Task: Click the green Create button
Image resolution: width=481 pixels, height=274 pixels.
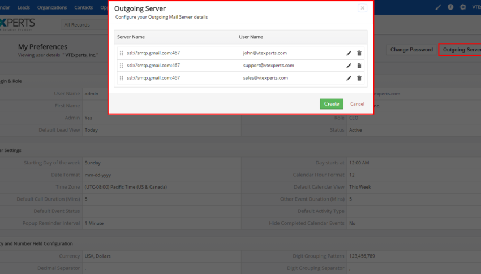Action: (332, 104)
